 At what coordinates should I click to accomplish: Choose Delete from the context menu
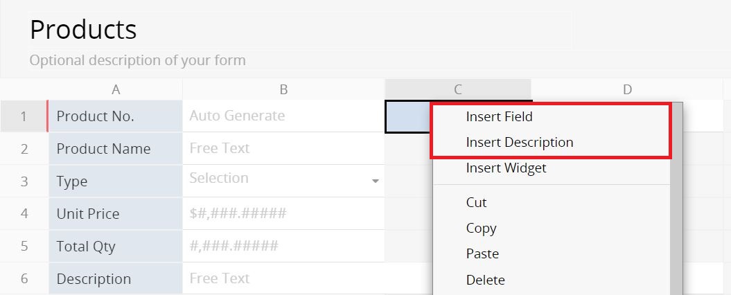pyautogui.click(x=485, y=280)
